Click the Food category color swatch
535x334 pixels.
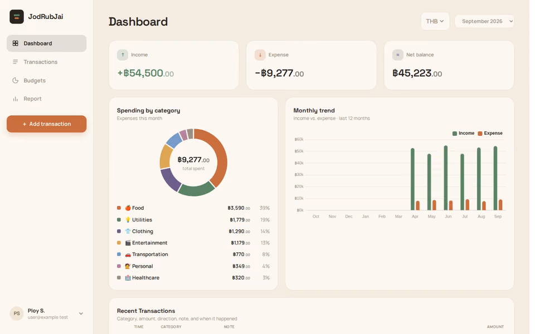point(119,208)
